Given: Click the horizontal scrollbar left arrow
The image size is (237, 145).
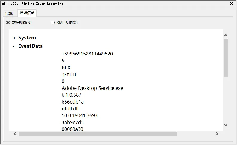Looking at the screenshot, I should [x=15, y=134].
